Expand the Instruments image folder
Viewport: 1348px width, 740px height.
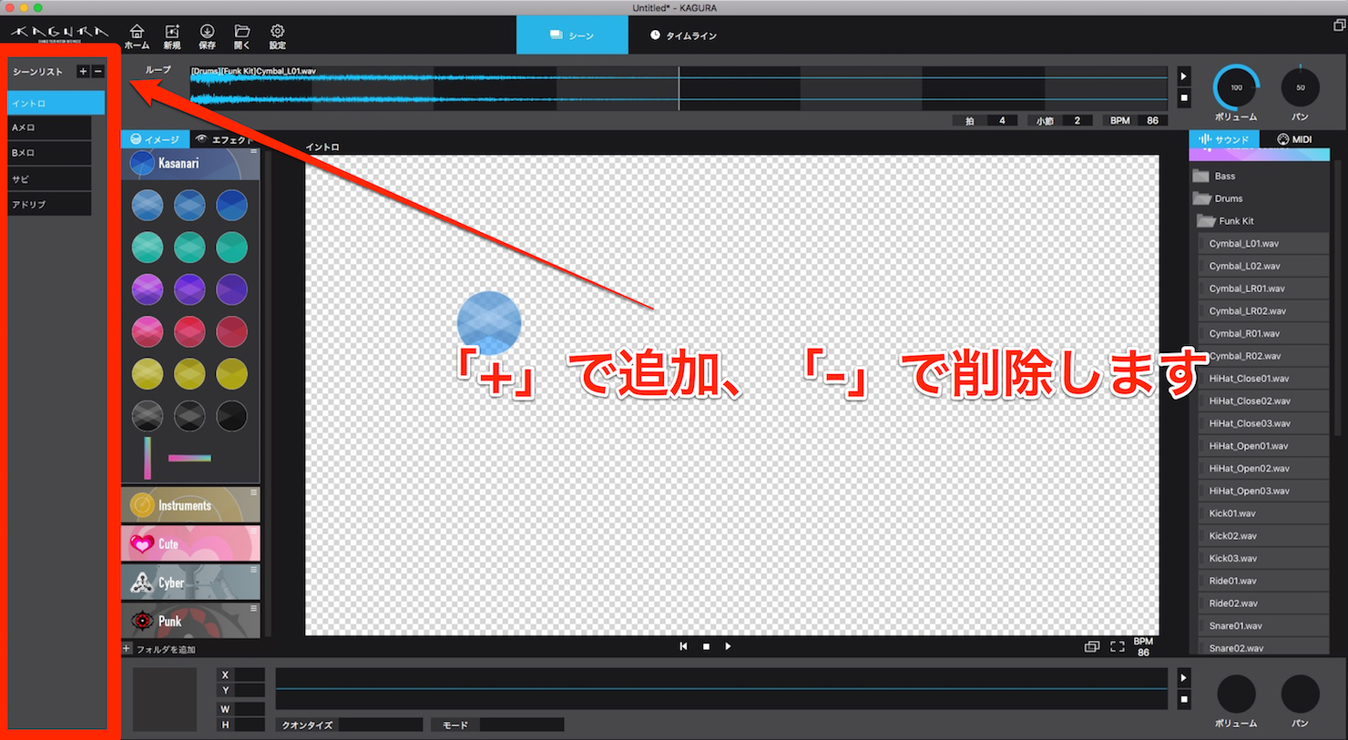pyautogui.click(x=190, y=505)
